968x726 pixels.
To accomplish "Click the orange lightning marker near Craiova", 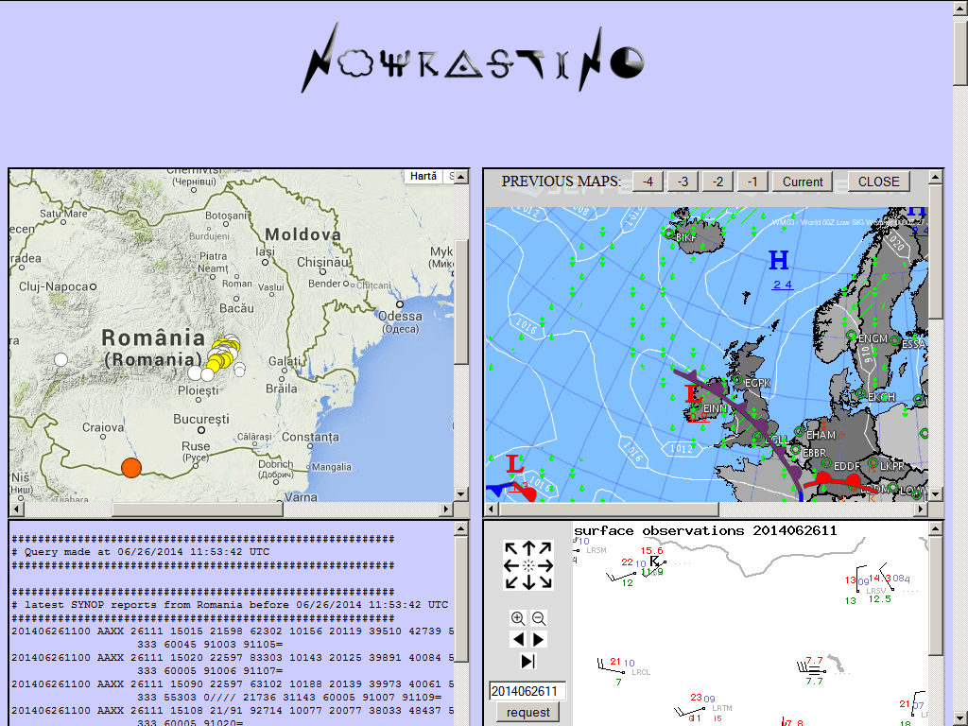I will tap(131, 468).
